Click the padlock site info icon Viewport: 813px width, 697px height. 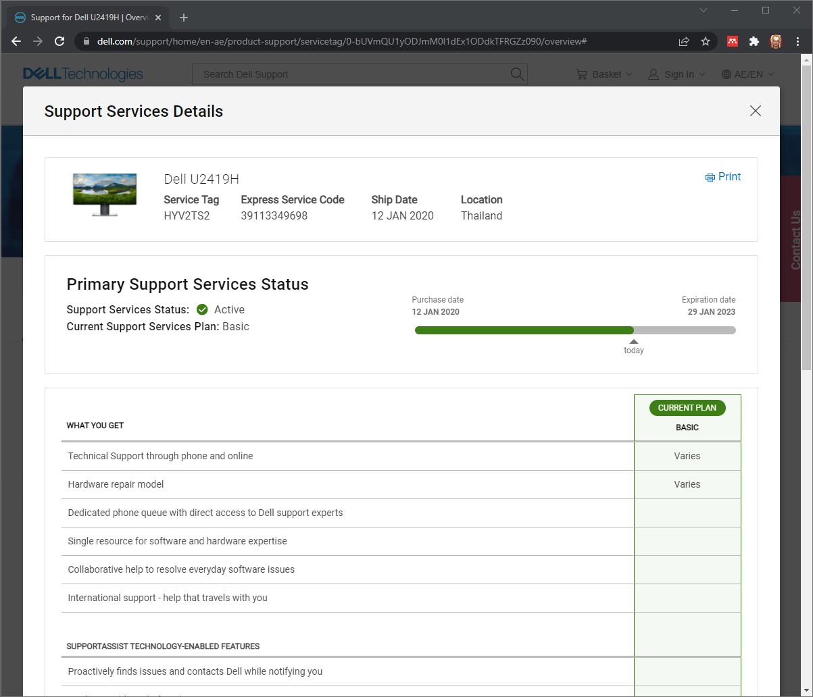point(86,41)
